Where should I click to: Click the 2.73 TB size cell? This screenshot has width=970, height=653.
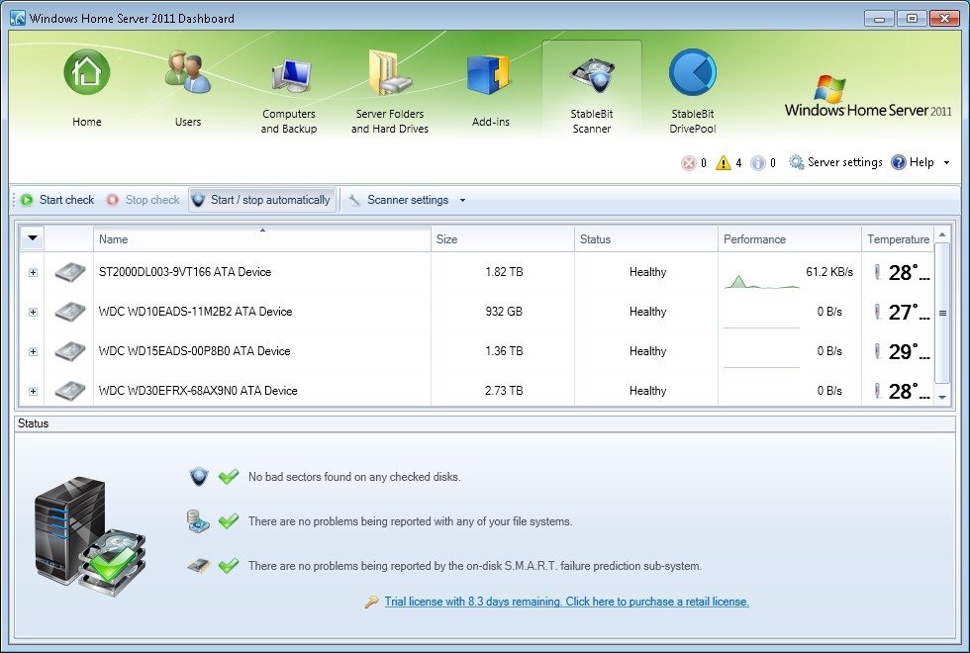click(504, 391)
